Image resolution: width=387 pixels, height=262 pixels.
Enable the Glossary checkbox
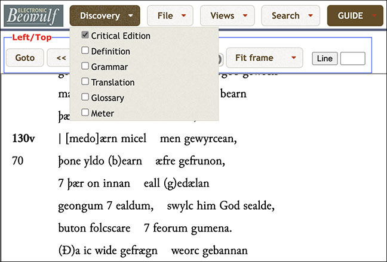coord(85,97)
